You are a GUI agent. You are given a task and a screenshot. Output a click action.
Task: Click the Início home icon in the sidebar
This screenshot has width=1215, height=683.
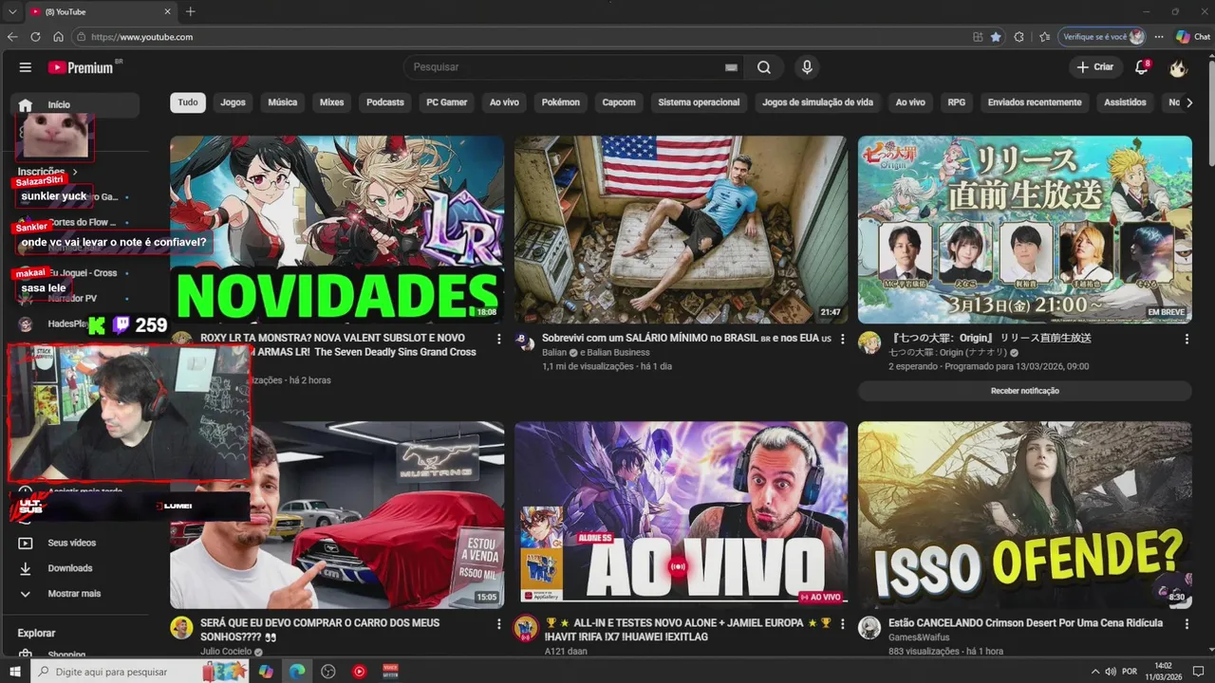pos(26,104)
